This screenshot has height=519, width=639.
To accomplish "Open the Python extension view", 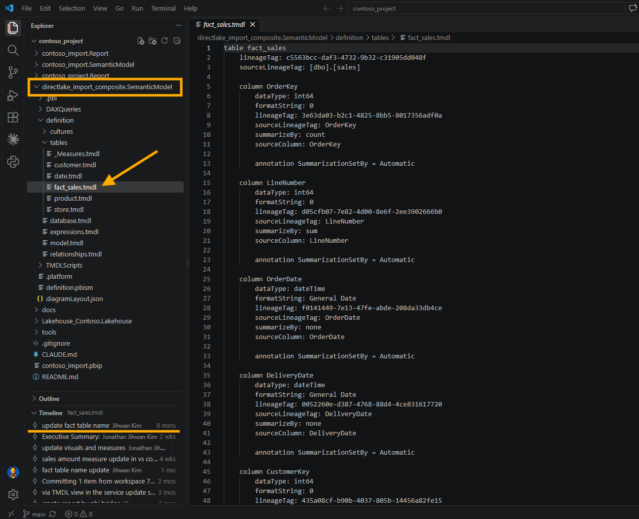I will tap(13, 162).
